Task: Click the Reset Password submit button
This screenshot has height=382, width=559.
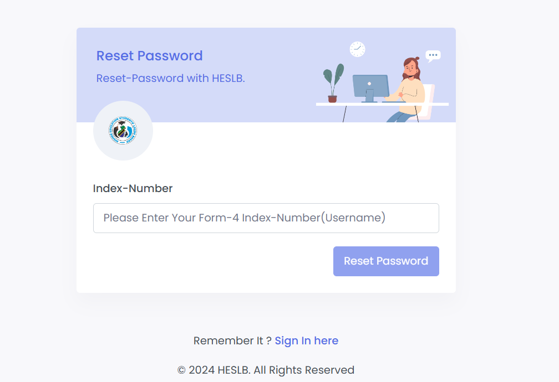Action: point(386,261)
